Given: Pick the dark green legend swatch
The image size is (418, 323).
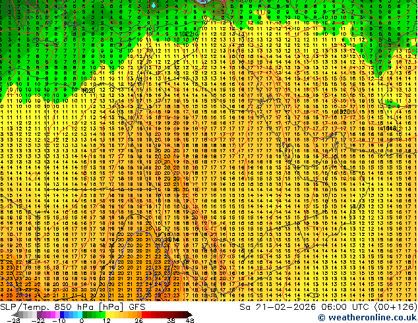Looking at the screenshot, I should point(85,314).
